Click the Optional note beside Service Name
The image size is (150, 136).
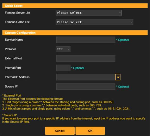[x=122, y=40]
